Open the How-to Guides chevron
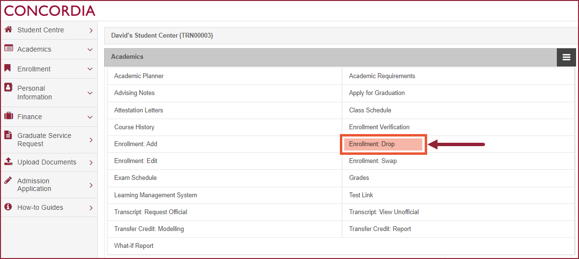Screen dimensions: 579x259 (x=91, y=208)
